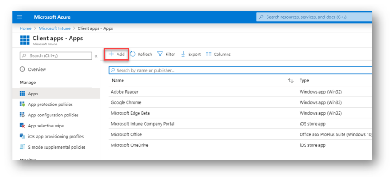Screen dimensions: 390x177
Task: Click the App protection policies icon
Action: pos(22,105)
